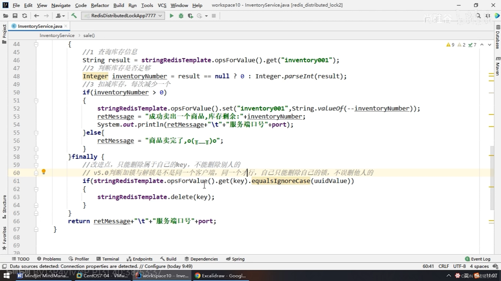Open the Terminal tool window
Viewport: 501px width, 281px height.
(x=108, y=259)
